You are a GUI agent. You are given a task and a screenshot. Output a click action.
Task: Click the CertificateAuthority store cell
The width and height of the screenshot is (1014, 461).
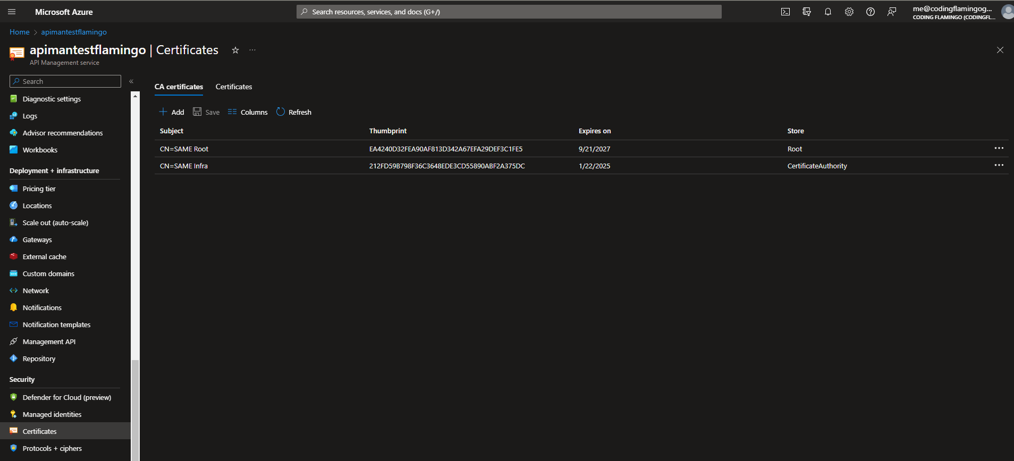pyautogui.click(x=817, y=166)
